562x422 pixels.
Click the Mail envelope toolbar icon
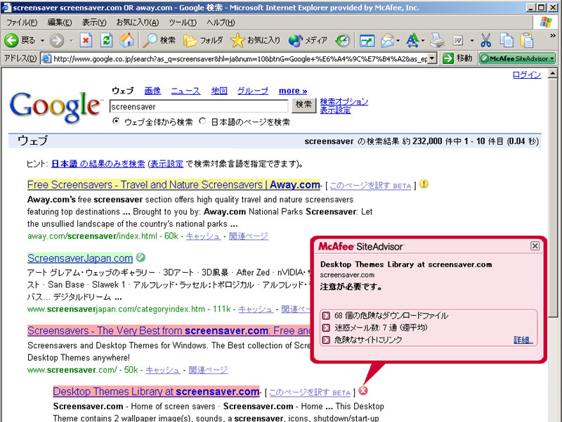387,40
